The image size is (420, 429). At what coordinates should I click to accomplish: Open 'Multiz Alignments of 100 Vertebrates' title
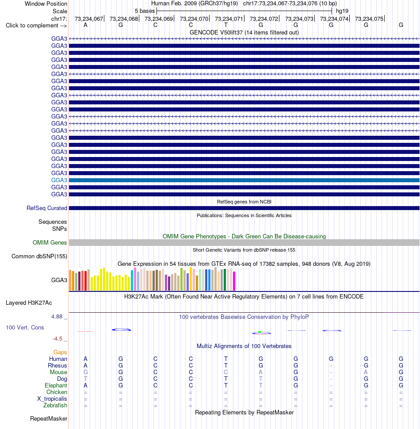[244, 346]
